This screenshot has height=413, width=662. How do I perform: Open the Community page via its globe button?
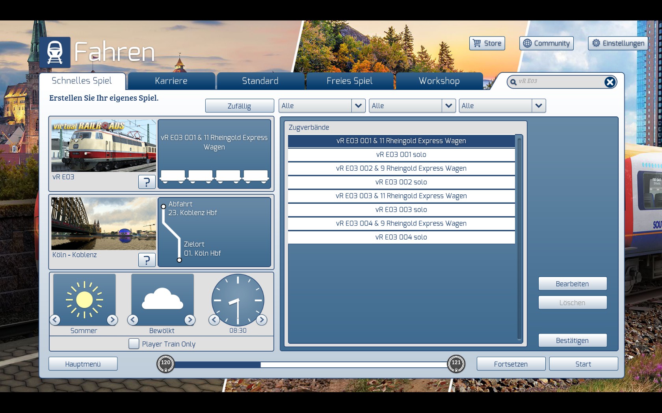point(547,43)
